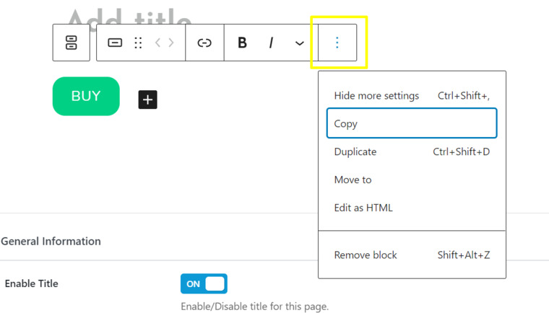Image resolution: width=549 pixels, height=313 pixels.
Task: Choose Move to in the menu
Action: click(353, 180)
